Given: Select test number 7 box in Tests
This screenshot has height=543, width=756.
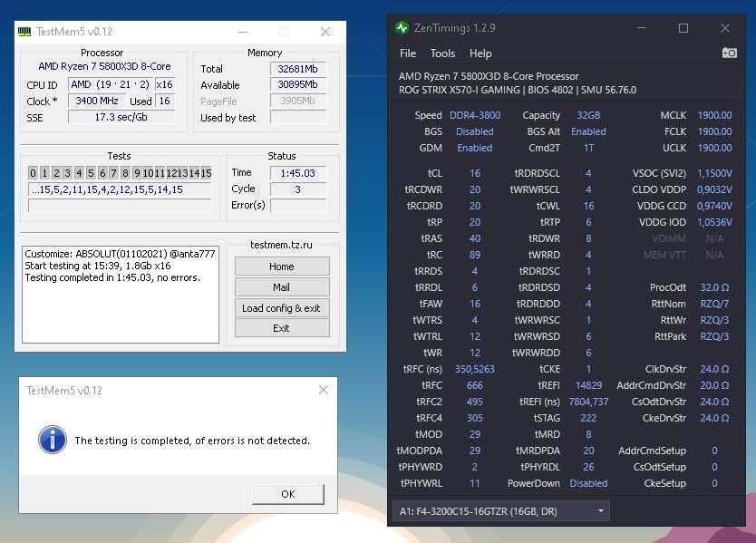Looking at the screenshot, I should tap(114, 172).
